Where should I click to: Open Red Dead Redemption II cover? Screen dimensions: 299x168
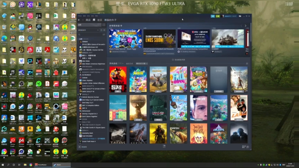pyautogui.click(x=118, y=79)
